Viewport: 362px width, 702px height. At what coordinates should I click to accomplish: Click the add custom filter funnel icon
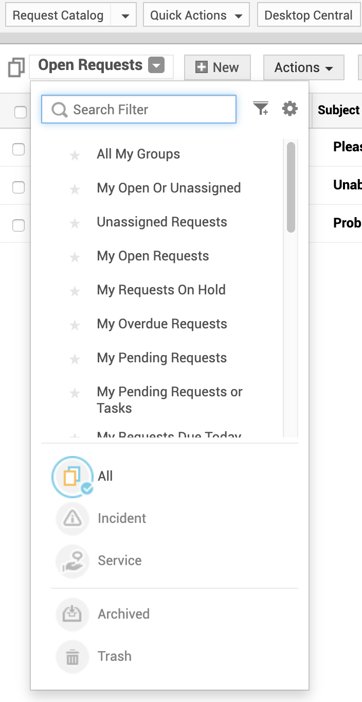click(261, 109)
